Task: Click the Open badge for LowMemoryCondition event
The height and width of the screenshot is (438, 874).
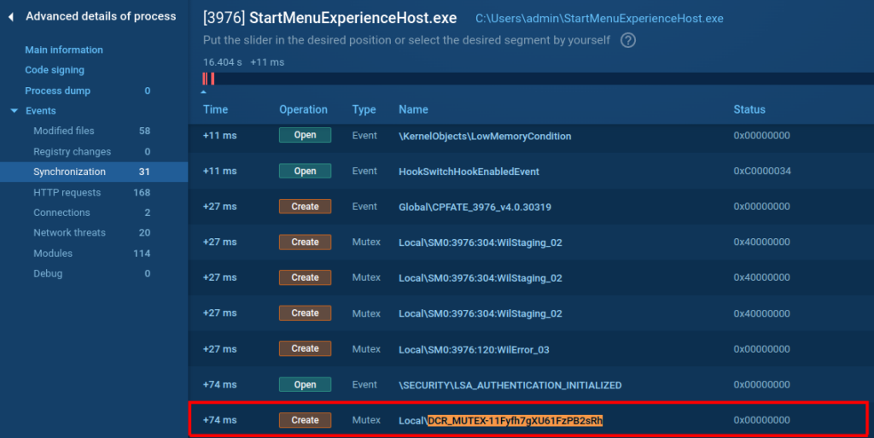Action: pos(305,135)
